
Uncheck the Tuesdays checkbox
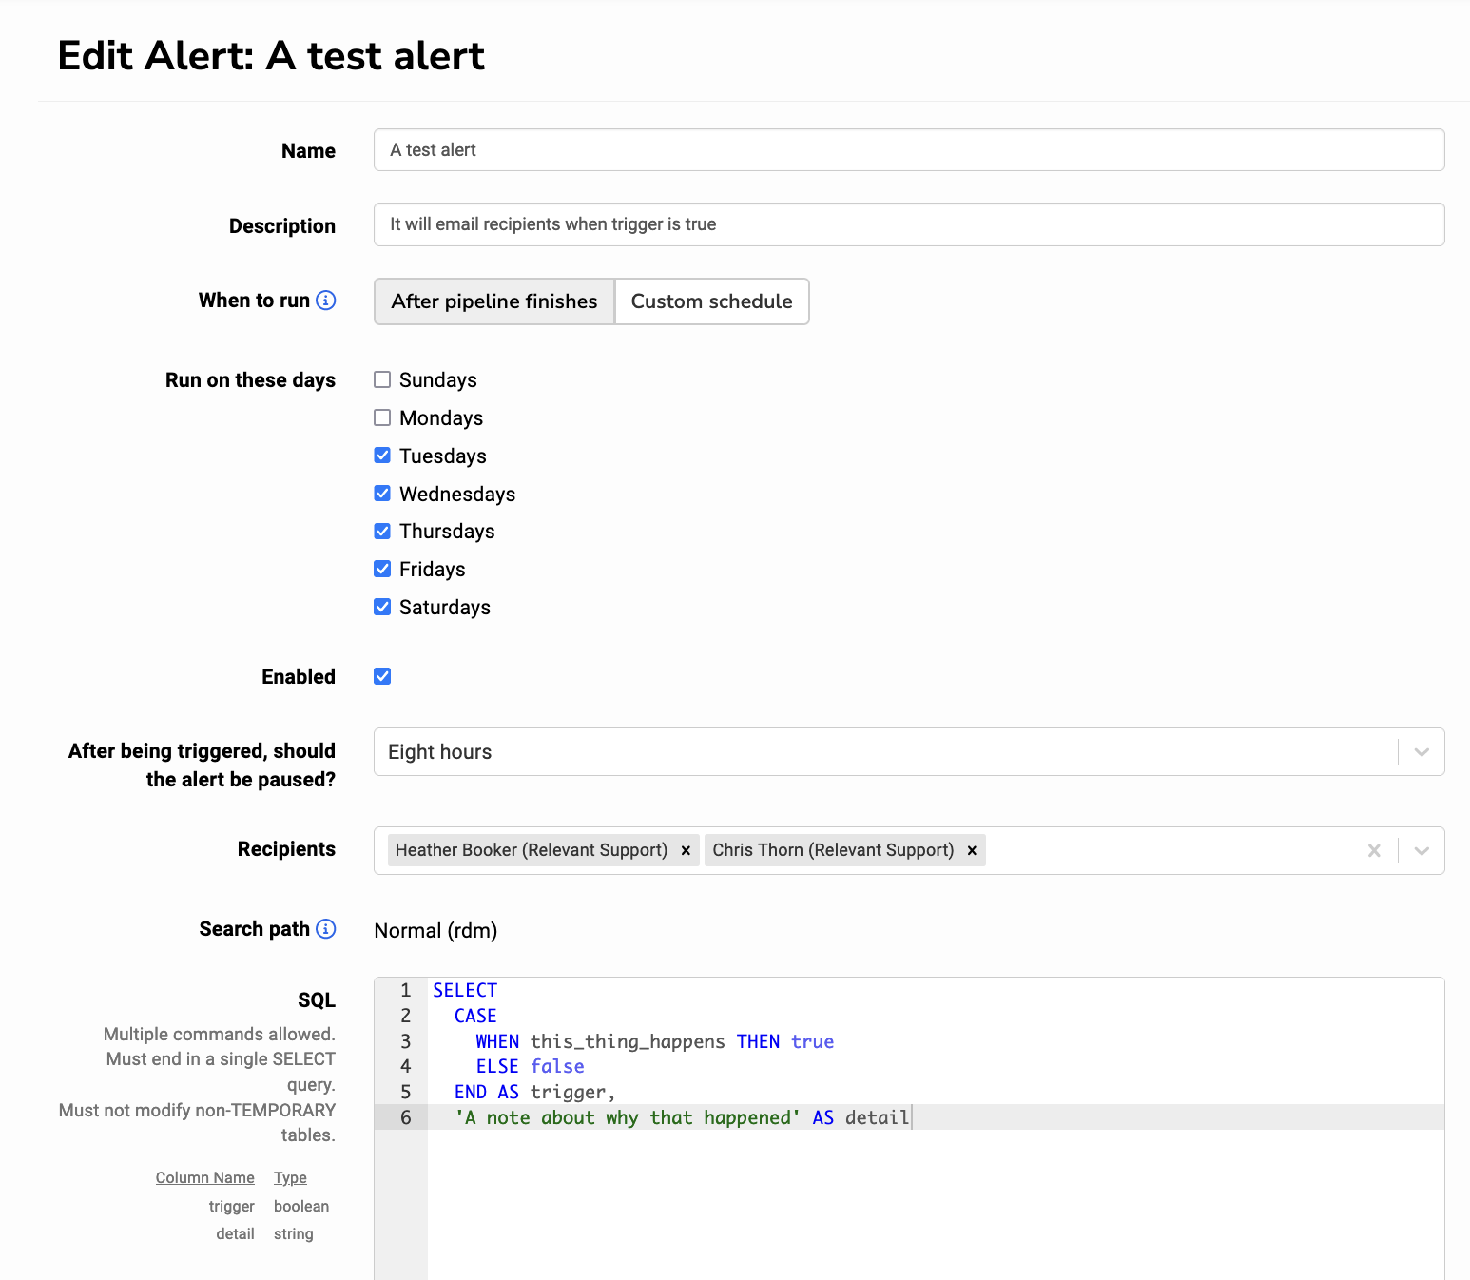tap(382, 456)
